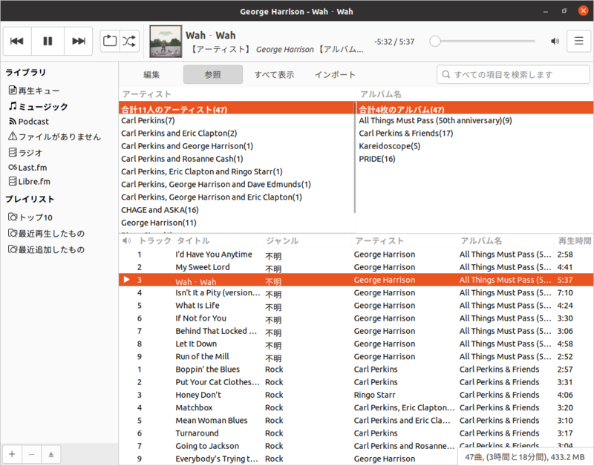Select track Honey Don't

[x=356, y=395]
